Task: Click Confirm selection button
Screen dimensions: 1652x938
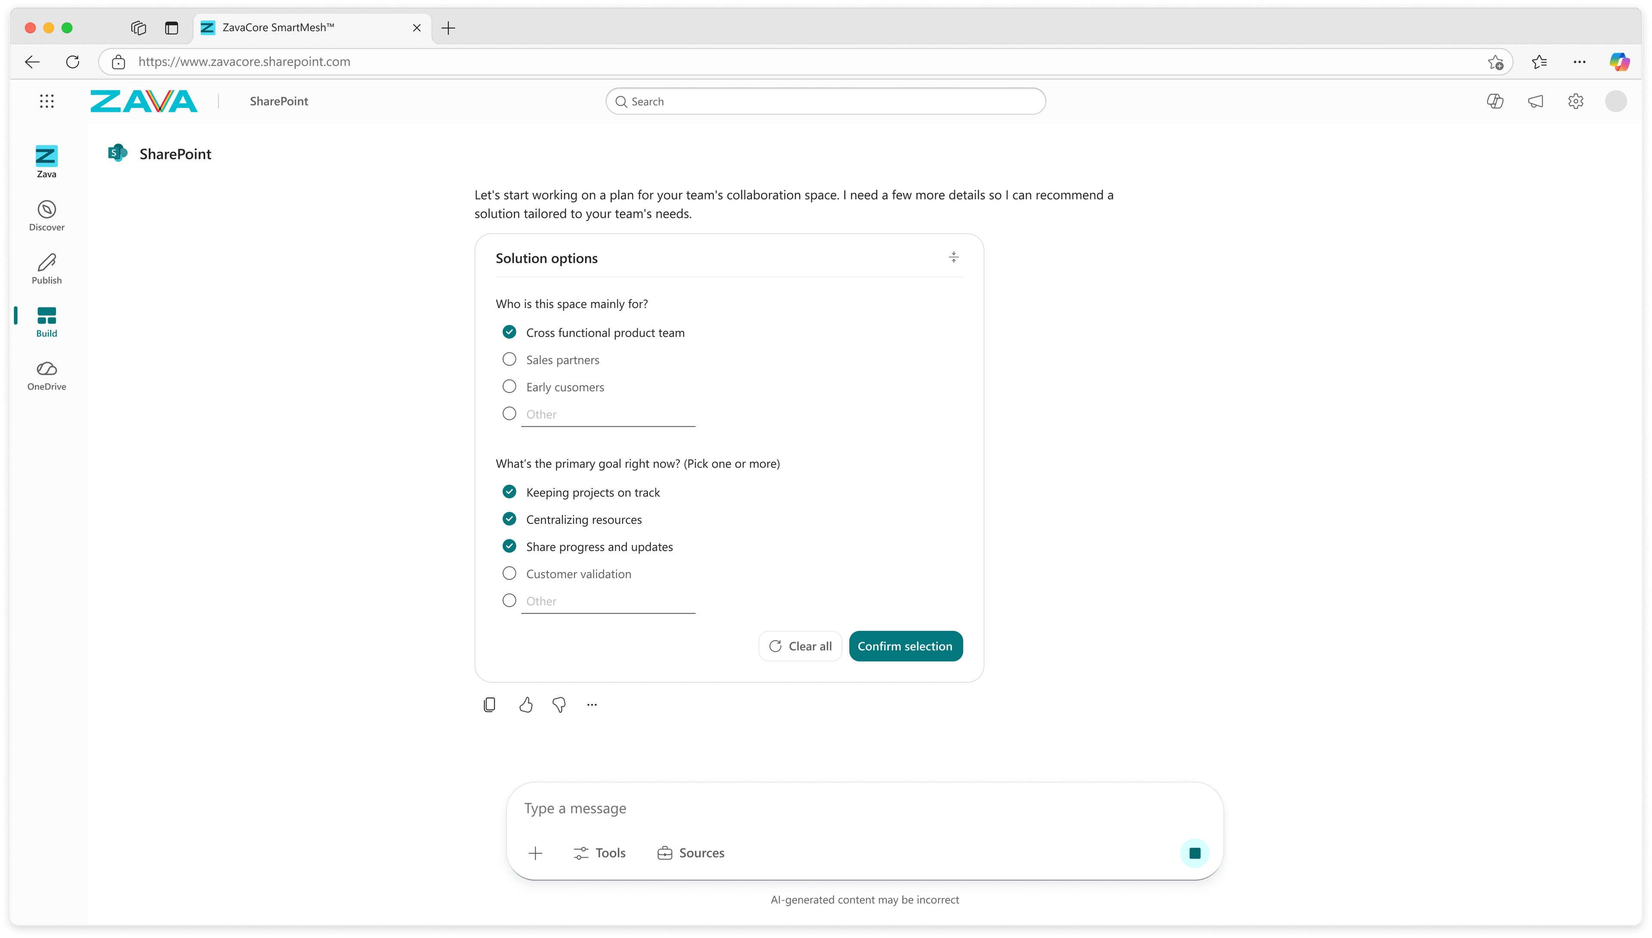Action: click(x=905, y=646)
